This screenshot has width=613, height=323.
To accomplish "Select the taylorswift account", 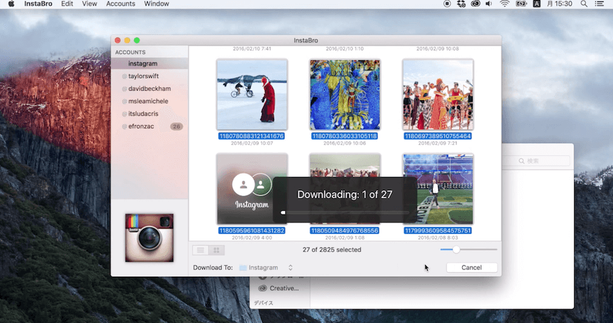I will pyautogui.click(x=149, y=76).
